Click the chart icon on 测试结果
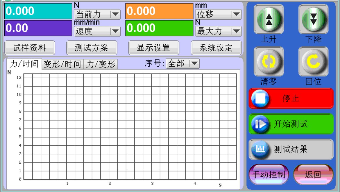Screen dimensions: 340x192 pyautogui.click(x=260, y=149)
